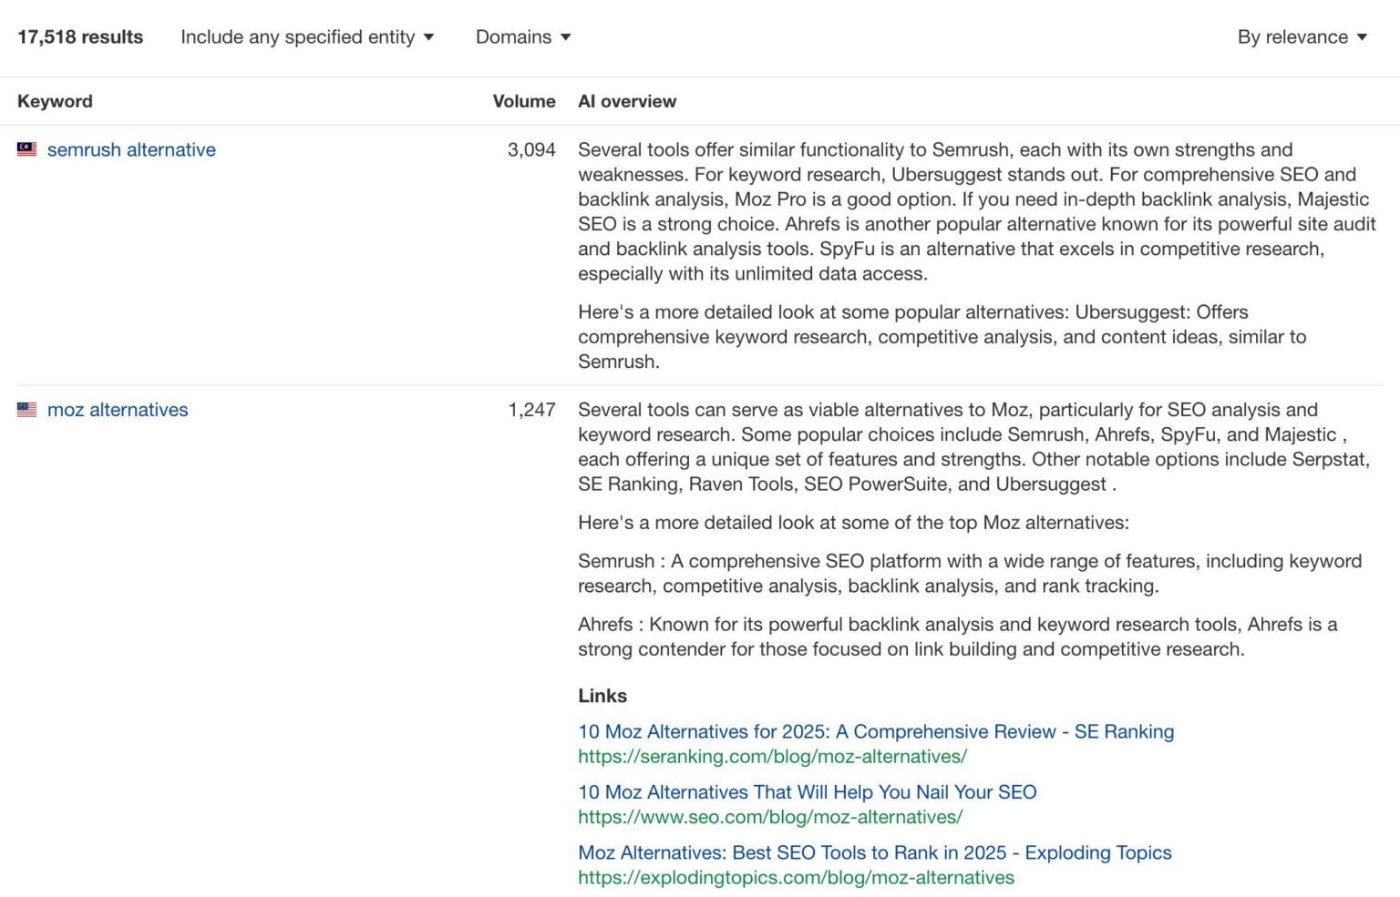Open the 'By relevance' sort dropdown

pos(1301,37)
